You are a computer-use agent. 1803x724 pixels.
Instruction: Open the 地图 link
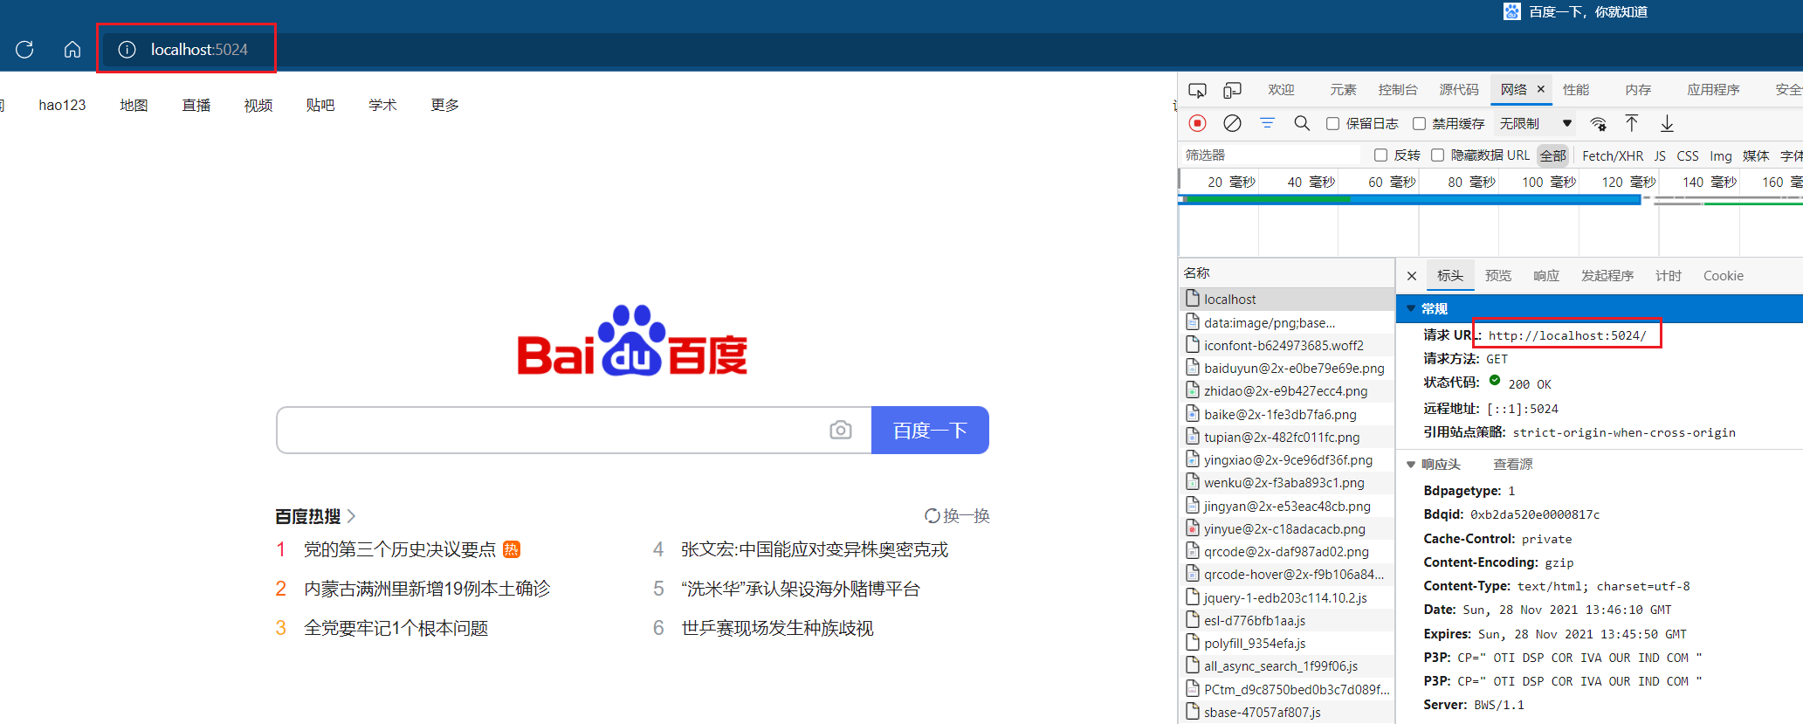point(134,106)
